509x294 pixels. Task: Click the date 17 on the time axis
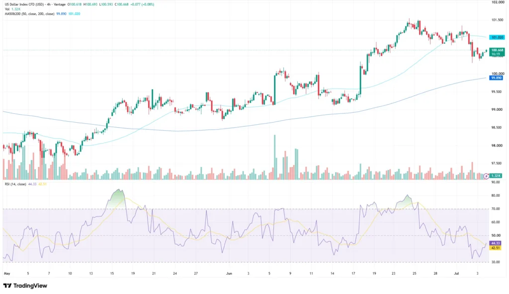(x=353, y=274)
